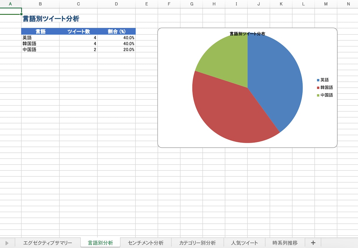This screenshot has width=358, height=248.
Task: Select the cell showing 2 tweets
Action: click(78, 50)
